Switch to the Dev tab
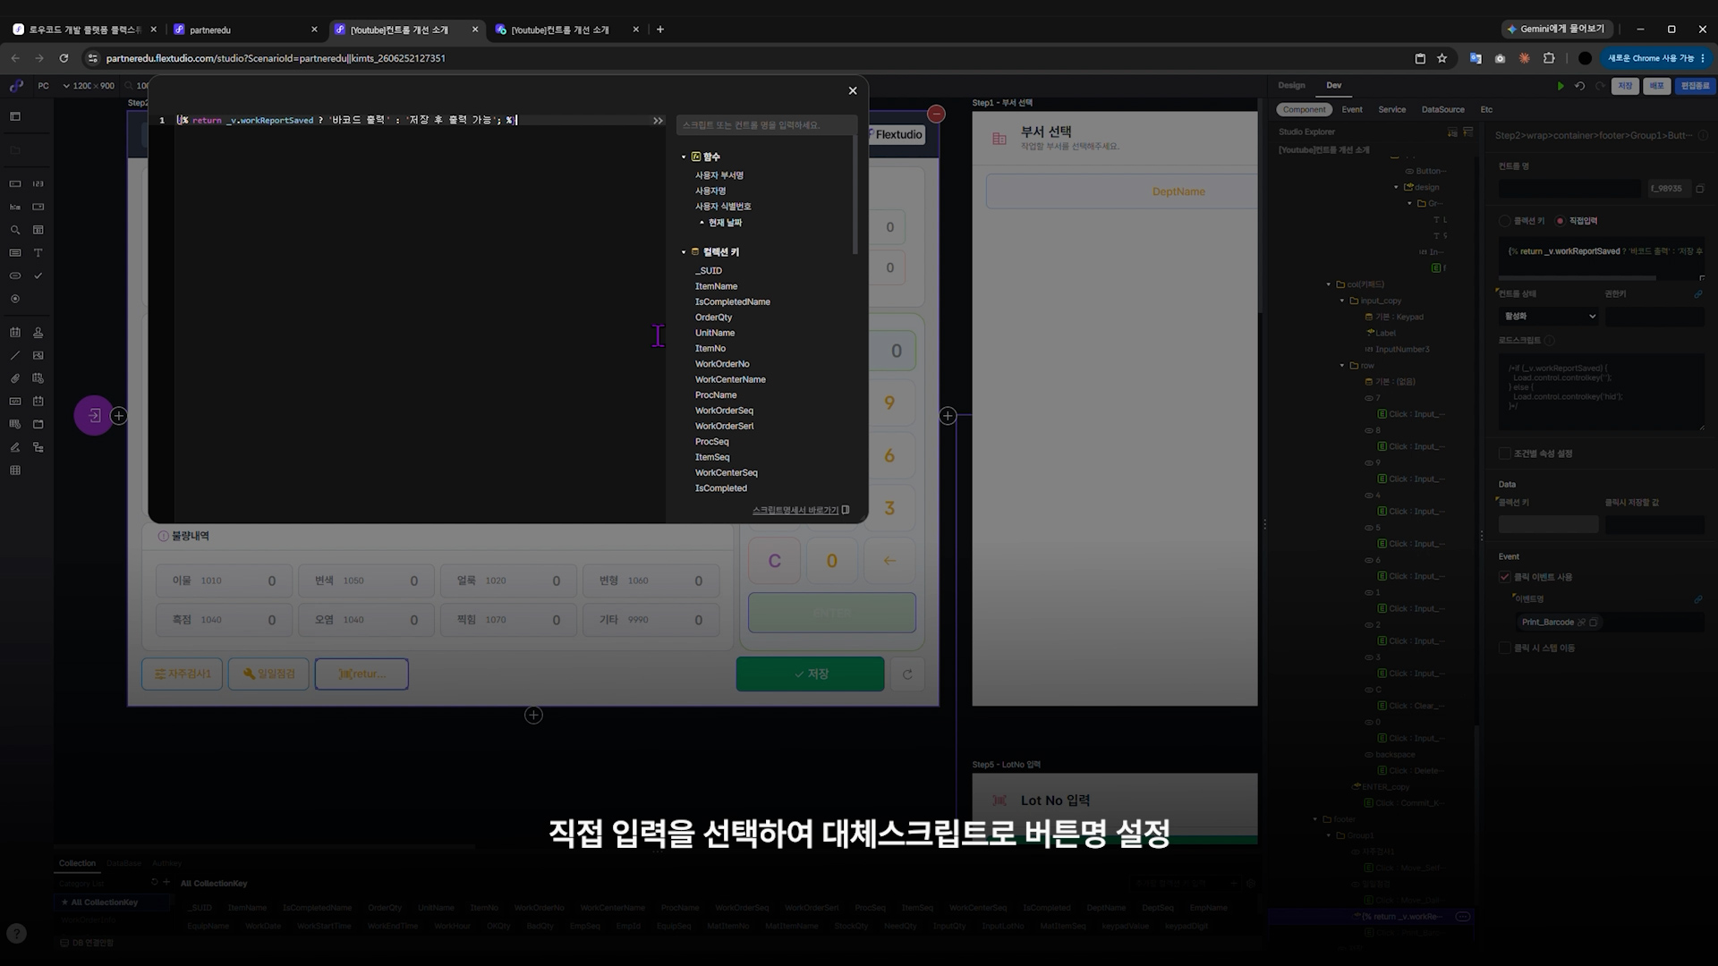This screenshot has height=966, width=1718. pos(1333,85)
